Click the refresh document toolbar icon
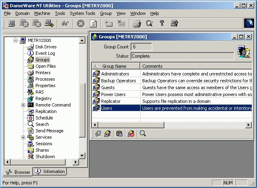The image size is (257, 188). click(x=93, y=23)
